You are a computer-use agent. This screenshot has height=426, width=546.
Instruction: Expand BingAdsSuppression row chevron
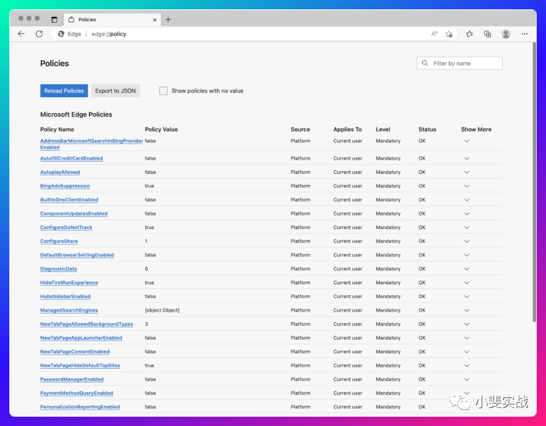(x=467, y=186)
